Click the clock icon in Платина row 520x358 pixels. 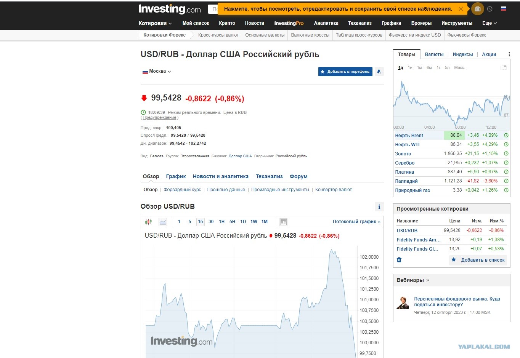click(x=506, y=172)
